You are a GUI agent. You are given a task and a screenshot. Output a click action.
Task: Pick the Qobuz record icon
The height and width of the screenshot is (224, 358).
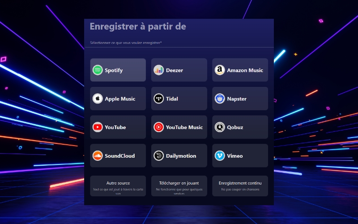(220, 127)
